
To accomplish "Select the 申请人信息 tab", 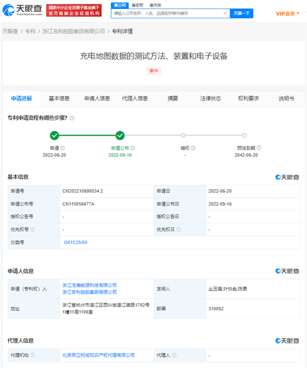I will coord(97,98).
